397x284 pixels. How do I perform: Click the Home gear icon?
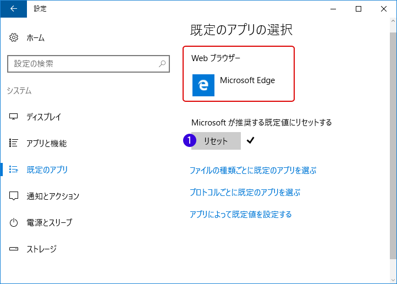[14, 37]
